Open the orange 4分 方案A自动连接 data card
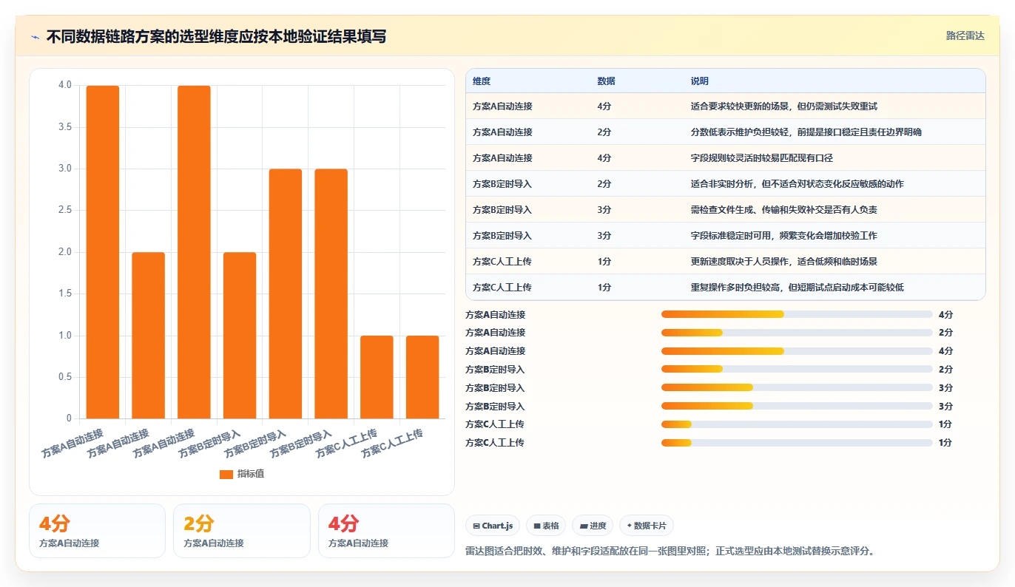Screen dimensions: 1015x587 97,531
